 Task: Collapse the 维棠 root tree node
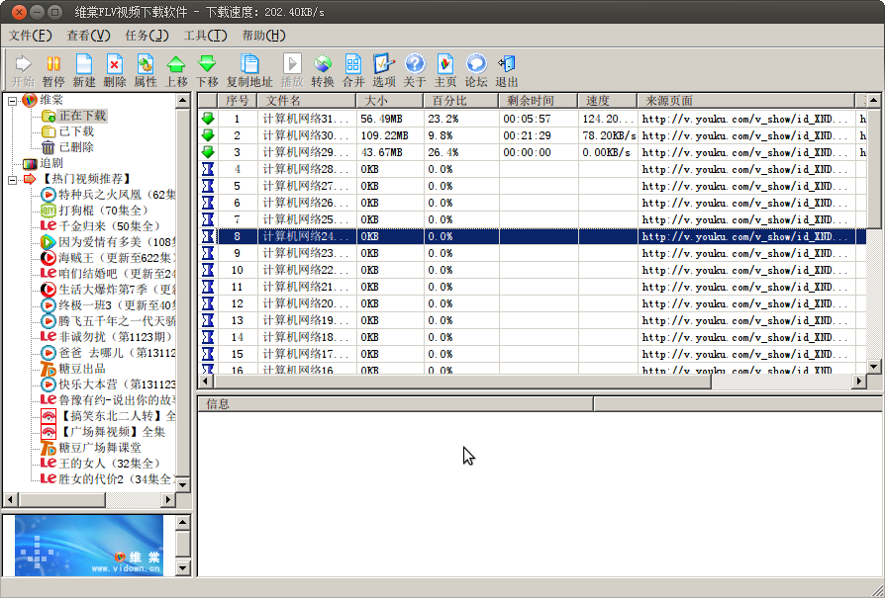[x=13, y=101]
